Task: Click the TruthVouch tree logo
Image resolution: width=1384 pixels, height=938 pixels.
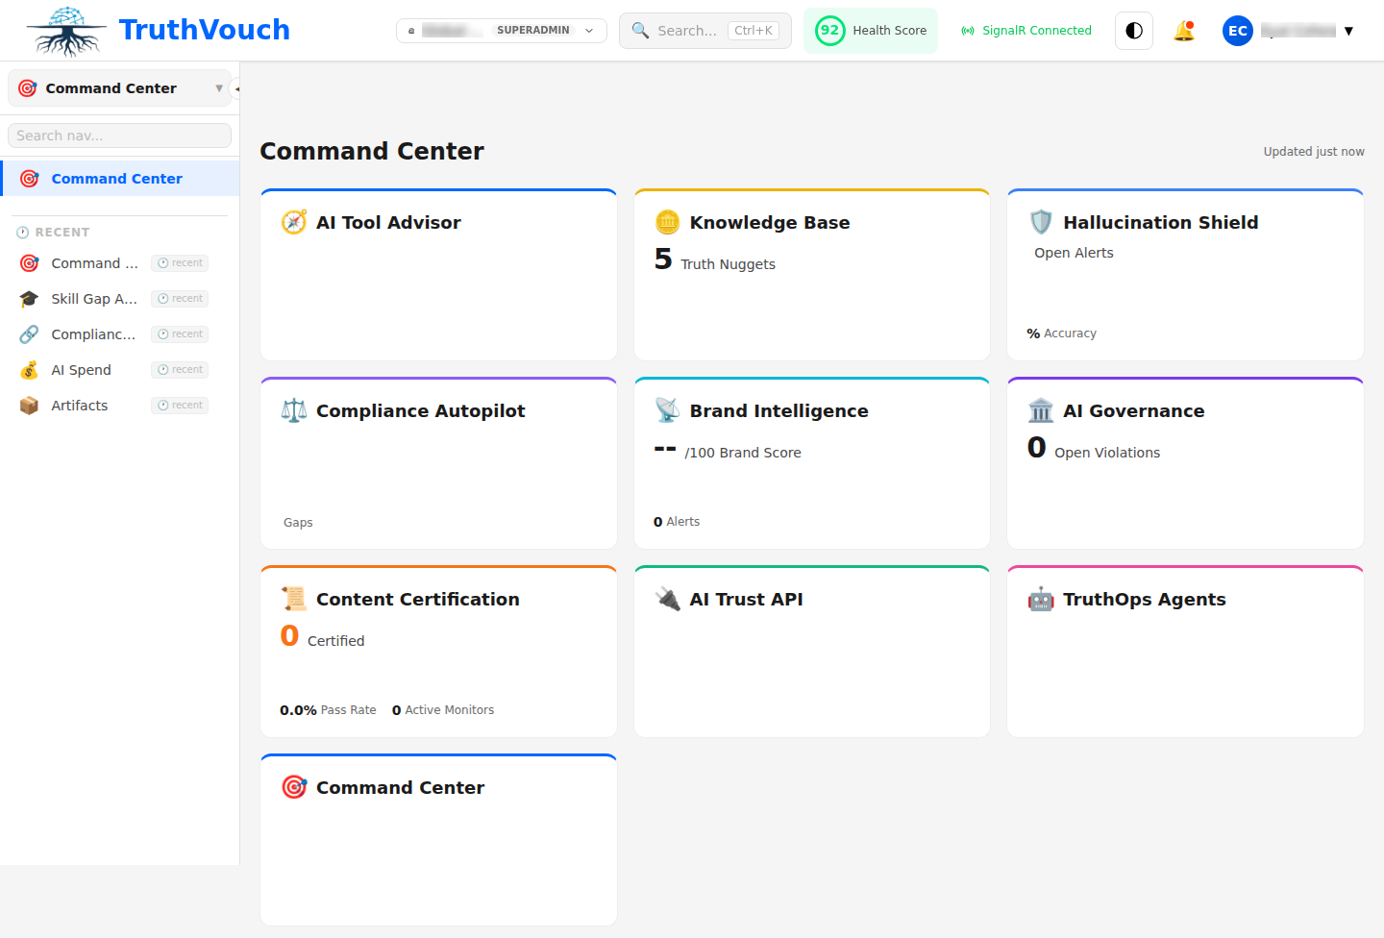Action: pyautogui.click(x=63, y=30)
